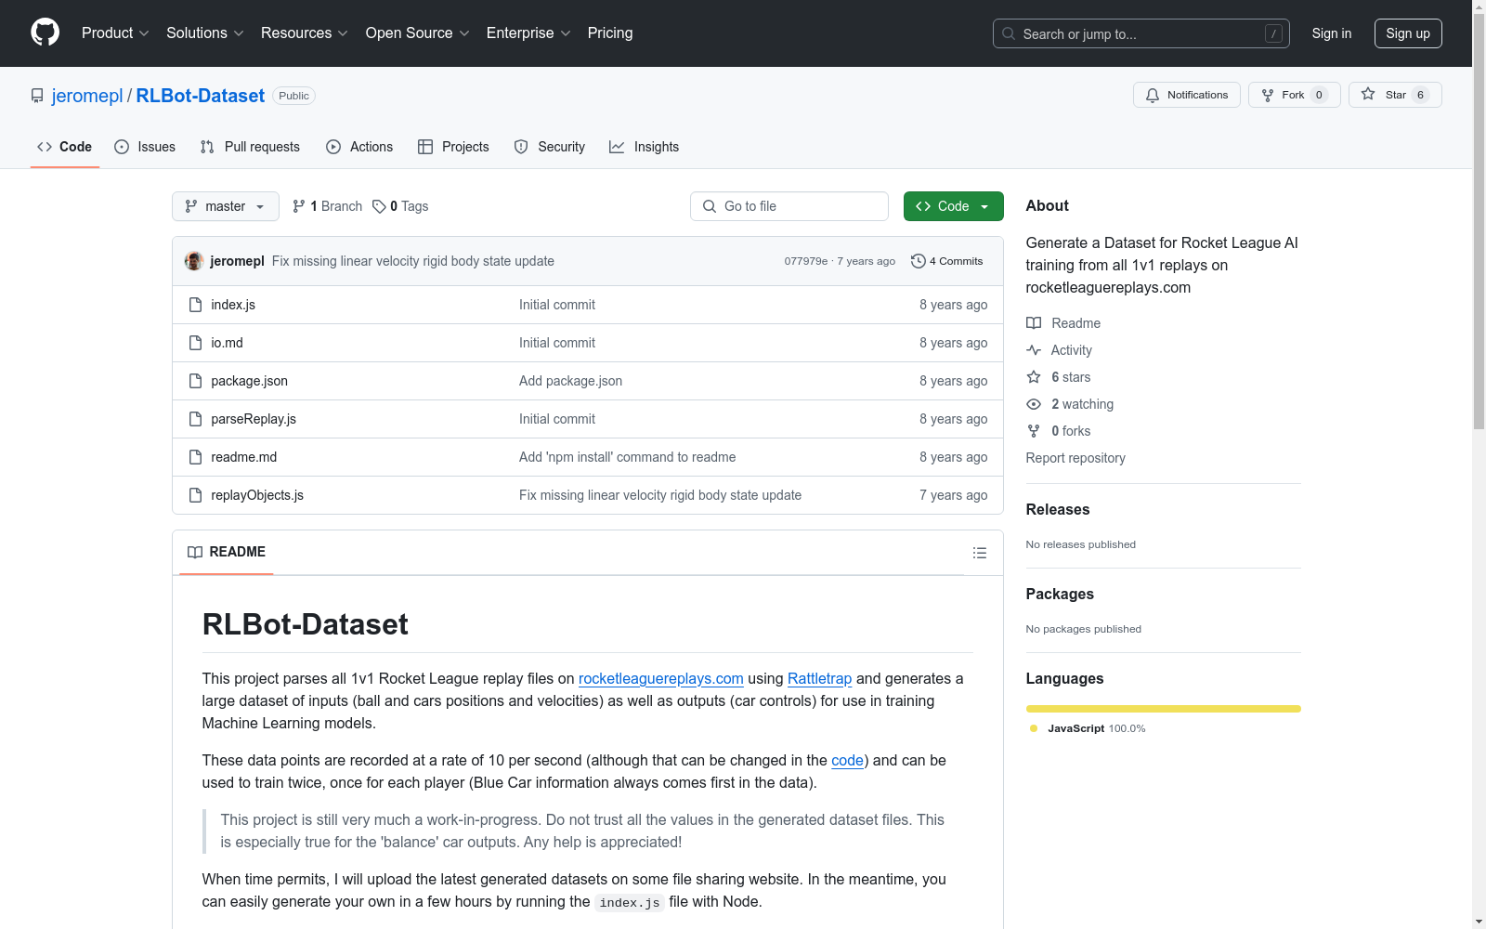Open the master branch dropdown

coord(226,206)
